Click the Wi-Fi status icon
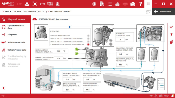This screenshot has height=98, width=175. pos(151,96)
